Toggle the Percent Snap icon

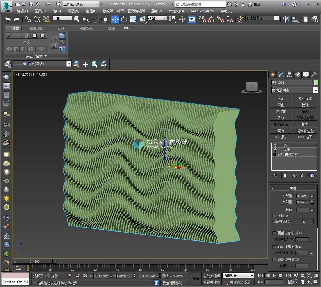tap(220, 19)
